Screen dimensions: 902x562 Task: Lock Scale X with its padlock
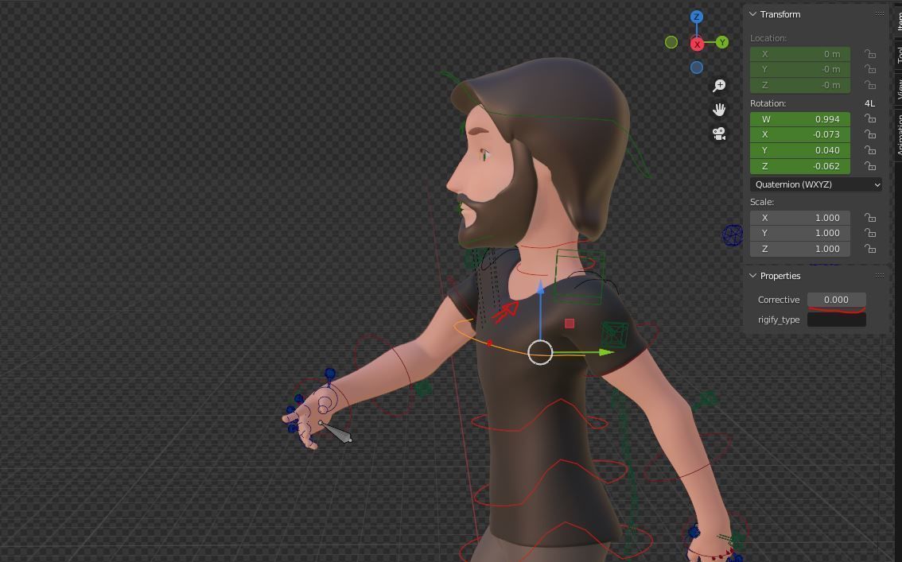pos(870,218)
